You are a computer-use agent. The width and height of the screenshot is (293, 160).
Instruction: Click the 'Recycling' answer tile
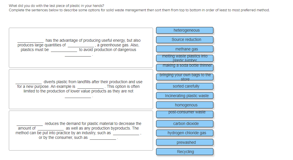point(185,152)
